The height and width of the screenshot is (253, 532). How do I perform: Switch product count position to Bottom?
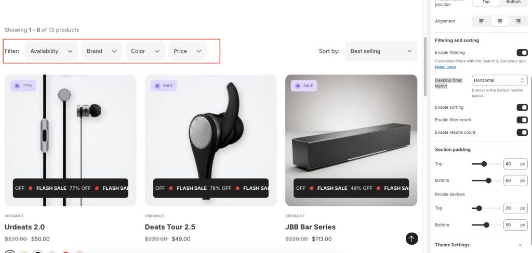[x=513, y=2]
